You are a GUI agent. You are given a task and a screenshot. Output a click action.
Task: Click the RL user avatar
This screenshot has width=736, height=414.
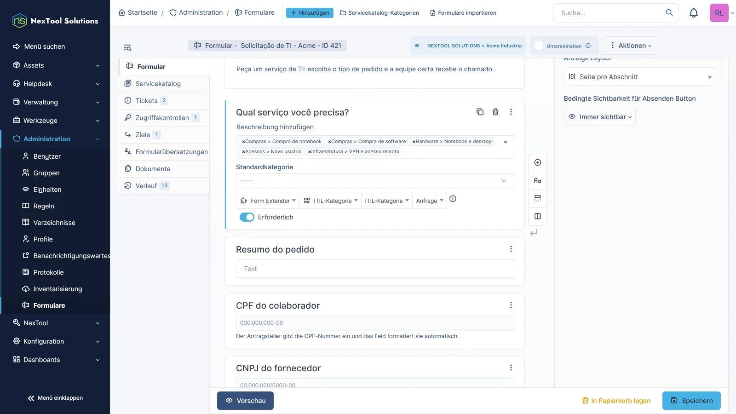pos(719,13)
